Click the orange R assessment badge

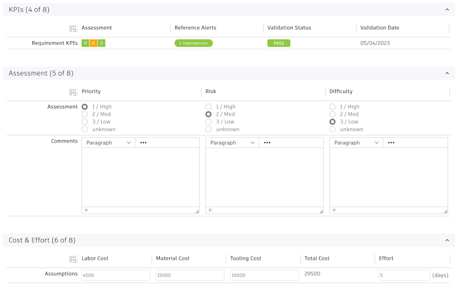pyautogui.click(x=93, y=43)
